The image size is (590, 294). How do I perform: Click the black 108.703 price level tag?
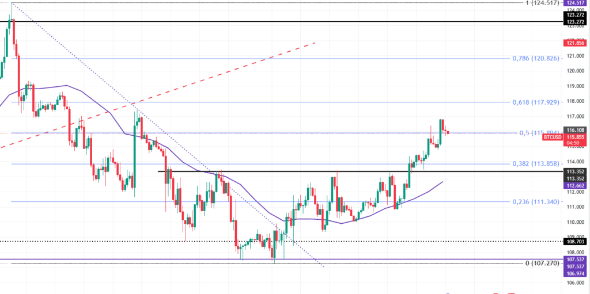click(576, 241)
